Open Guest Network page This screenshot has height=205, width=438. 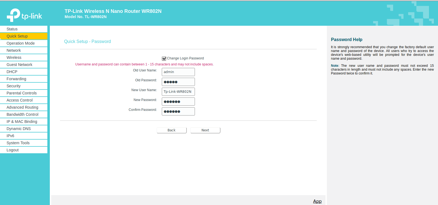[x=24, y=65]
